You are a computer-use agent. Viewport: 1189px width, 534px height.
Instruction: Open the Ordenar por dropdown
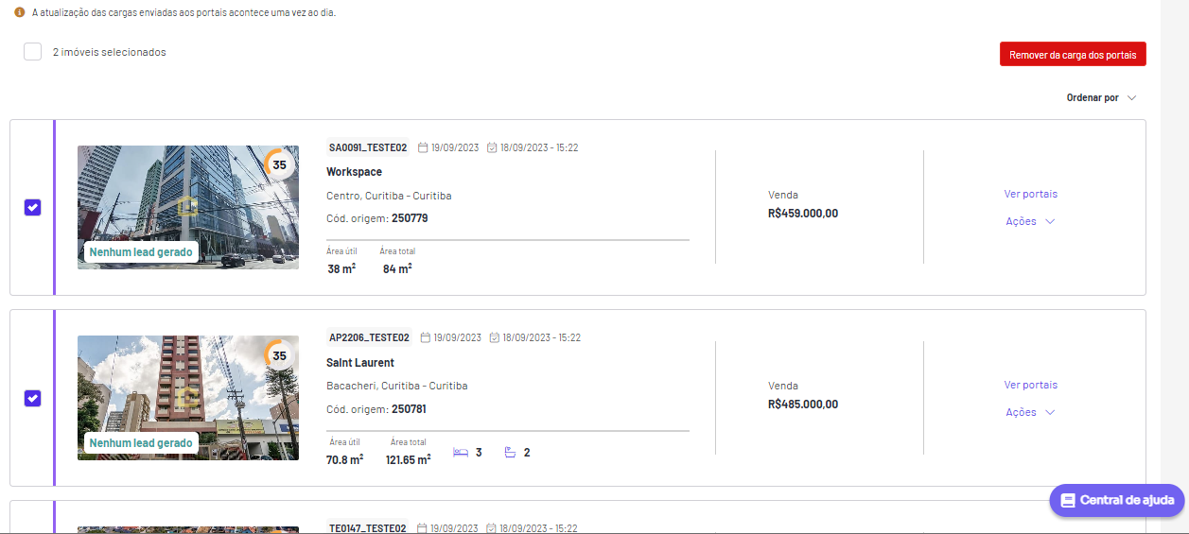click(x=1101, y=97)
